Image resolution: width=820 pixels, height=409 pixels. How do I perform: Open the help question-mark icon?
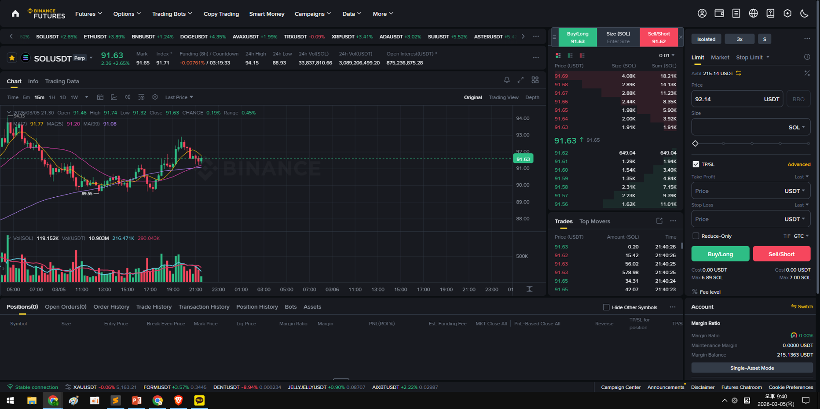tap(770, 13)
